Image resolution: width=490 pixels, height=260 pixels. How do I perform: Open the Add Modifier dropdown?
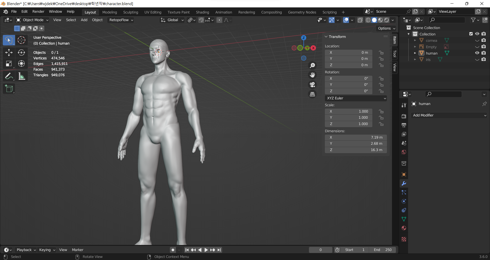click(x=449, y=115)
